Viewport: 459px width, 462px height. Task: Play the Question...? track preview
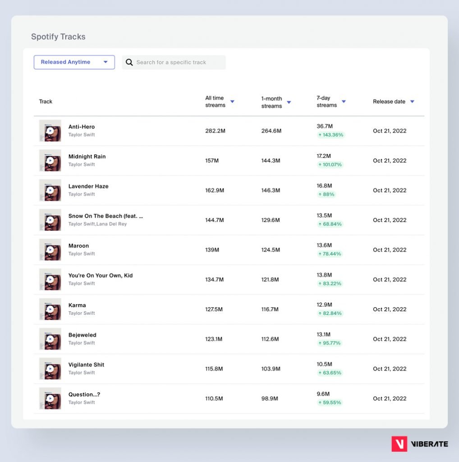click(50, 399)
